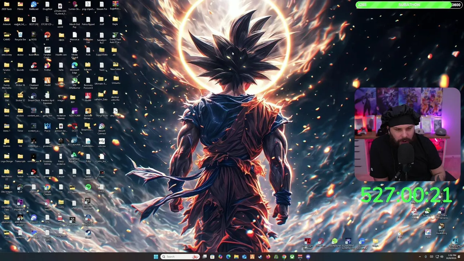This screenshot has height=261, width=464.
Task: Open the 2020 Taxes folder
Action: tap(7, 6)
